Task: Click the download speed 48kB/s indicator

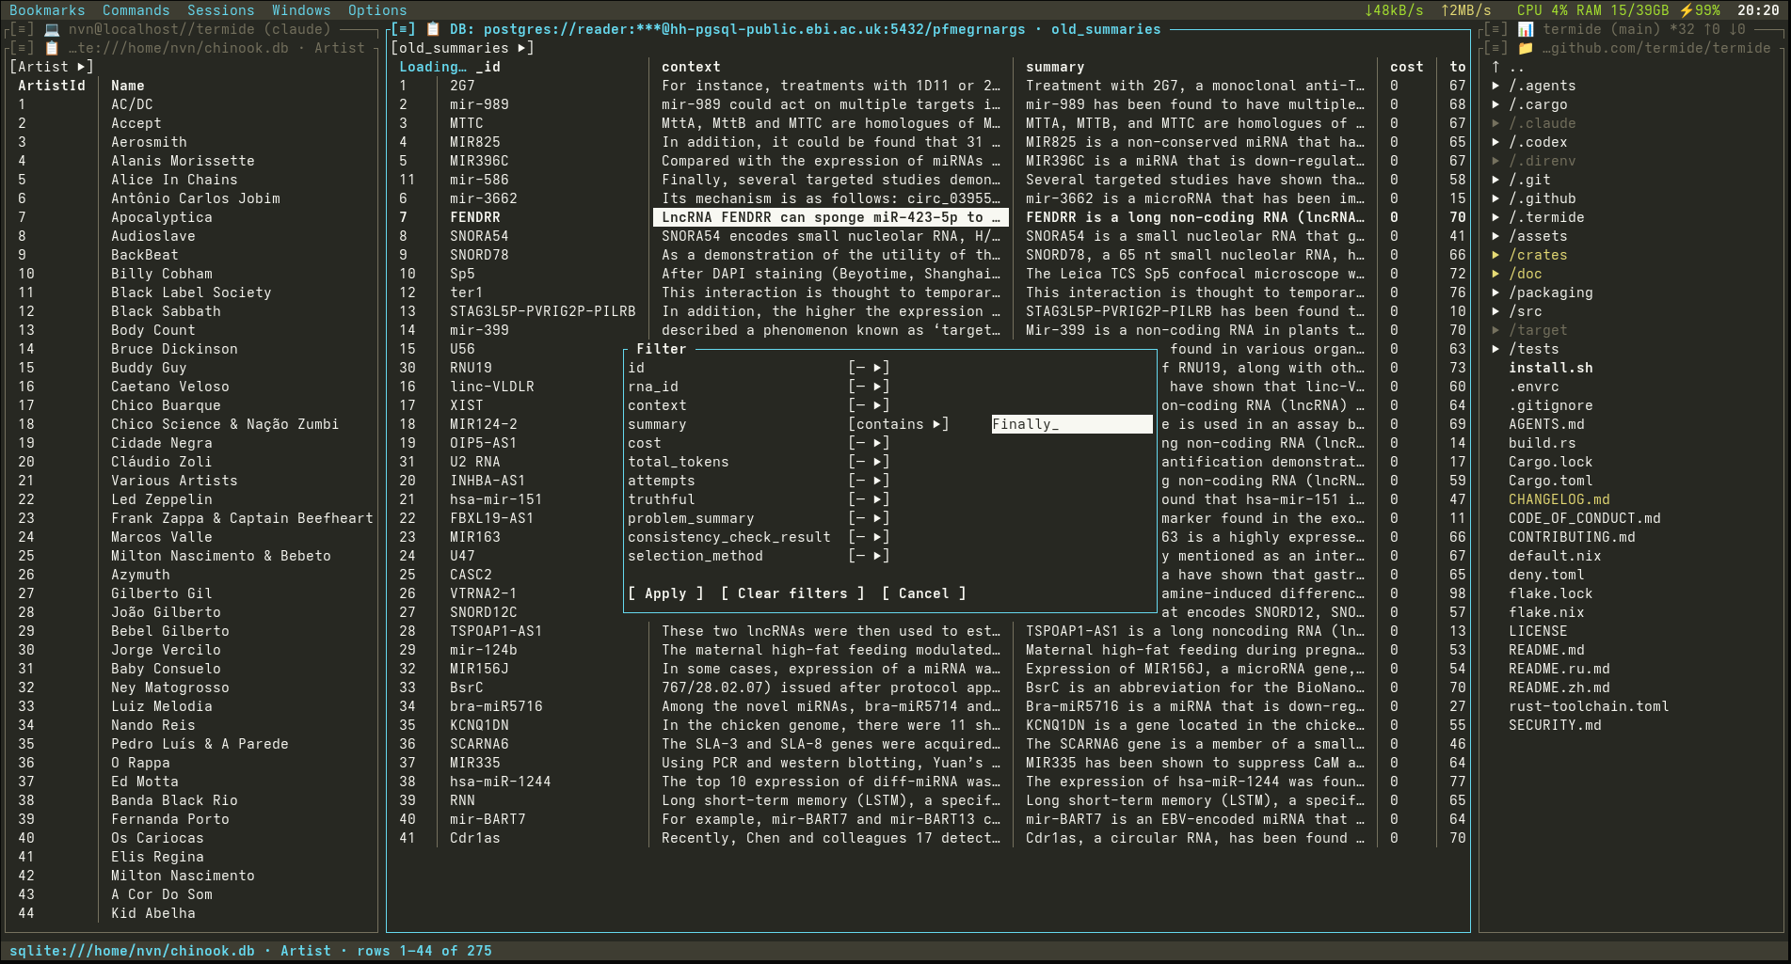Action: coord(1394,10)
